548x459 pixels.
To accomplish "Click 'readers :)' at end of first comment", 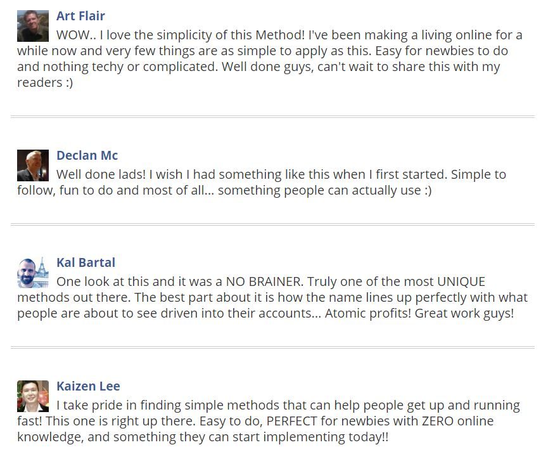I will [x=45, y=82].
